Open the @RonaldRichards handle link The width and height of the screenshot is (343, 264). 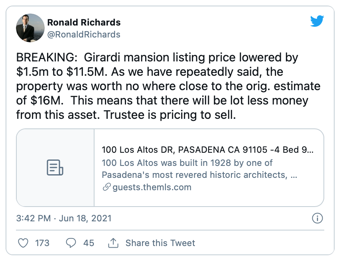pyautogui.click(x=84, y=35)
